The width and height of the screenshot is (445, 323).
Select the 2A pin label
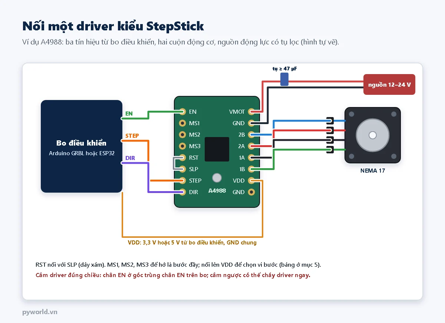click(x=241, y=146)
